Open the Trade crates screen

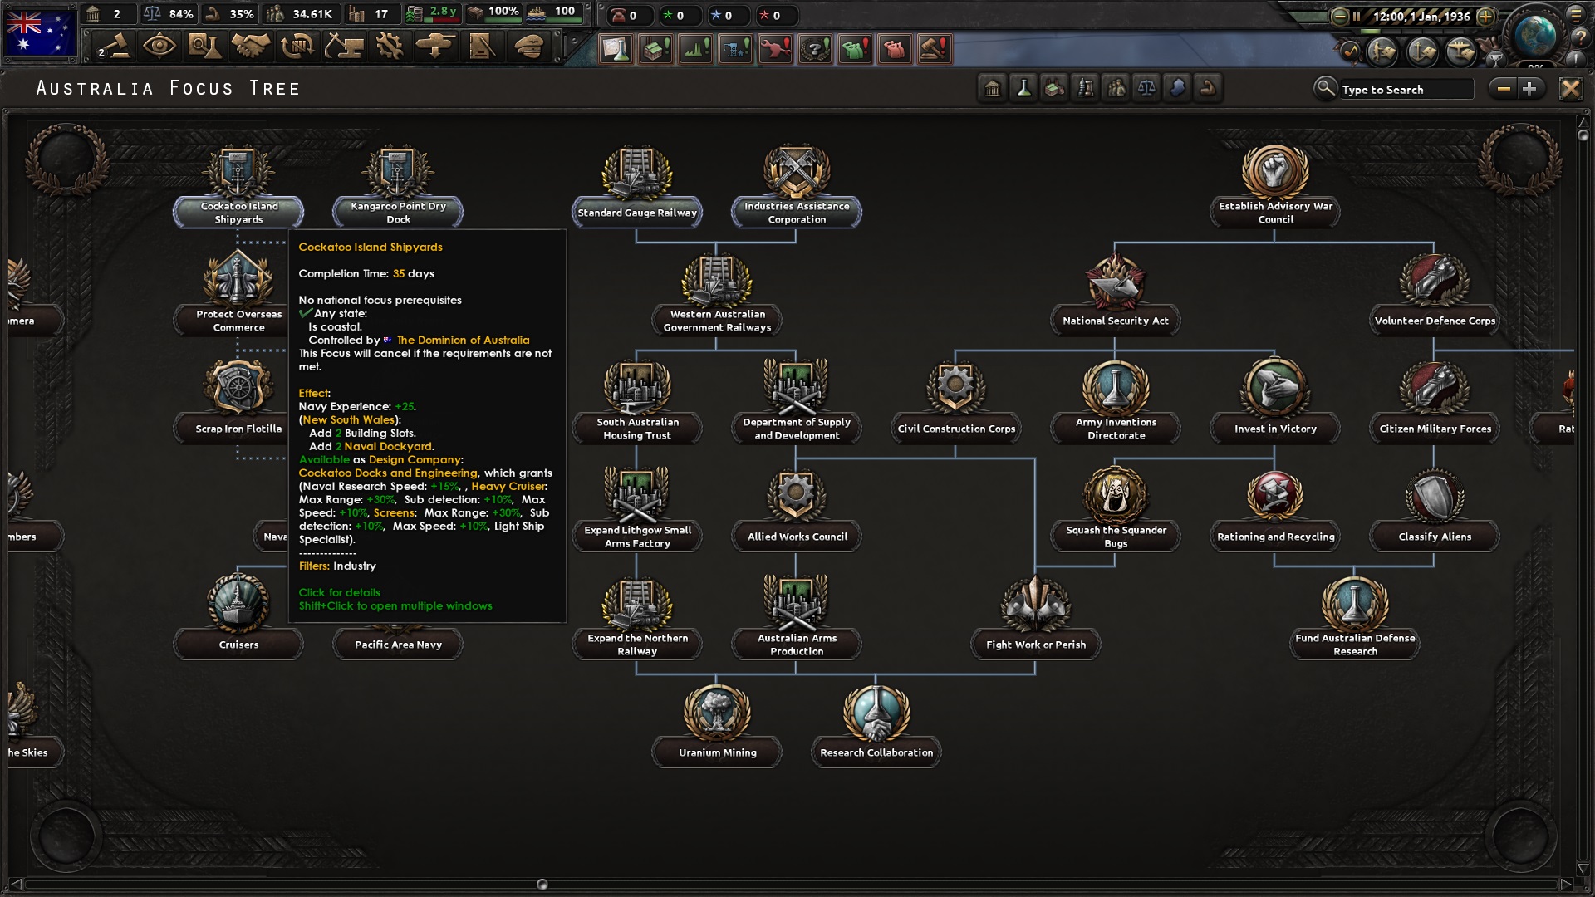click(297, 47)
